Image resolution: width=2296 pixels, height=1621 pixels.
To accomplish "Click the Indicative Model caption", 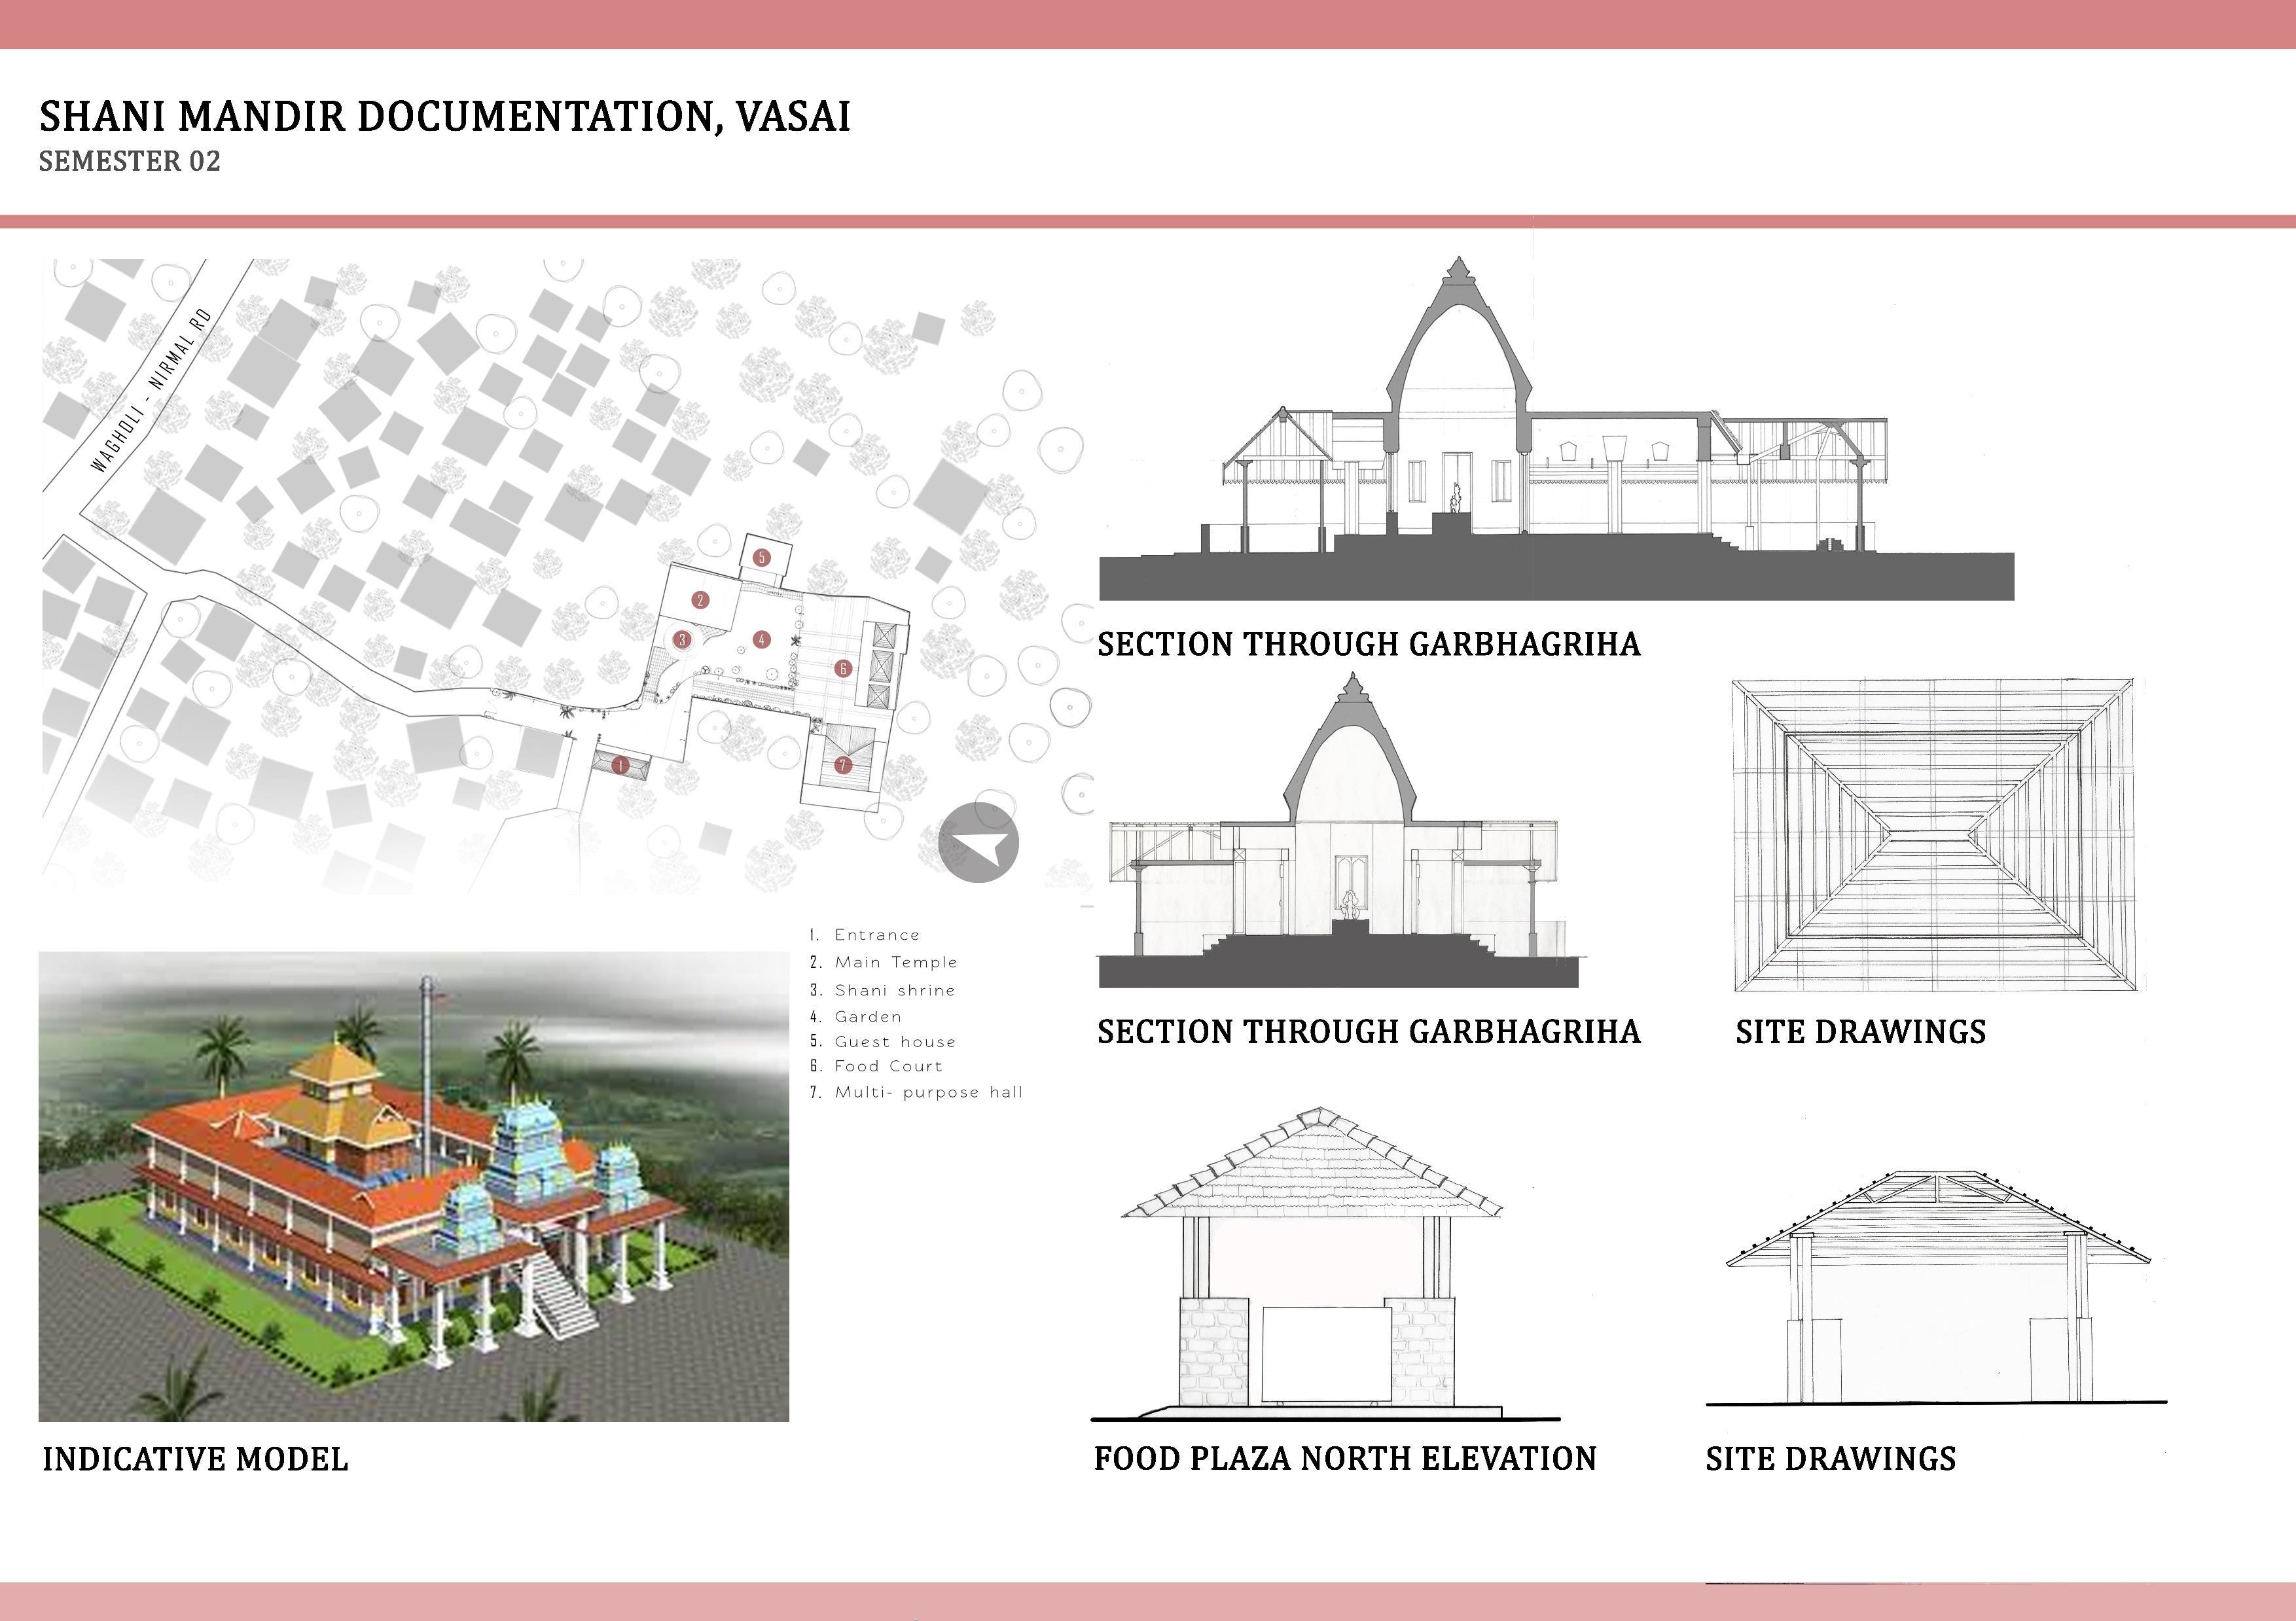I will [x=195, y=1460].
